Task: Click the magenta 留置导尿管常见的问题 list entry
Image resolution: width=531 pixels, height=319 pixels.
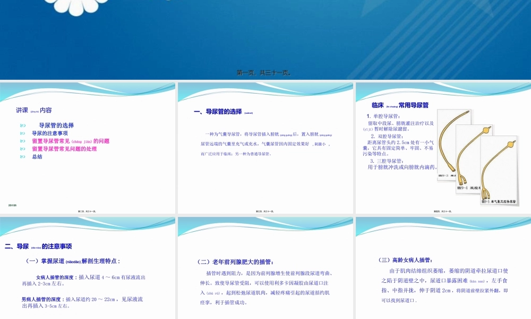Action: pyautogui.click(x=70, y=140)
